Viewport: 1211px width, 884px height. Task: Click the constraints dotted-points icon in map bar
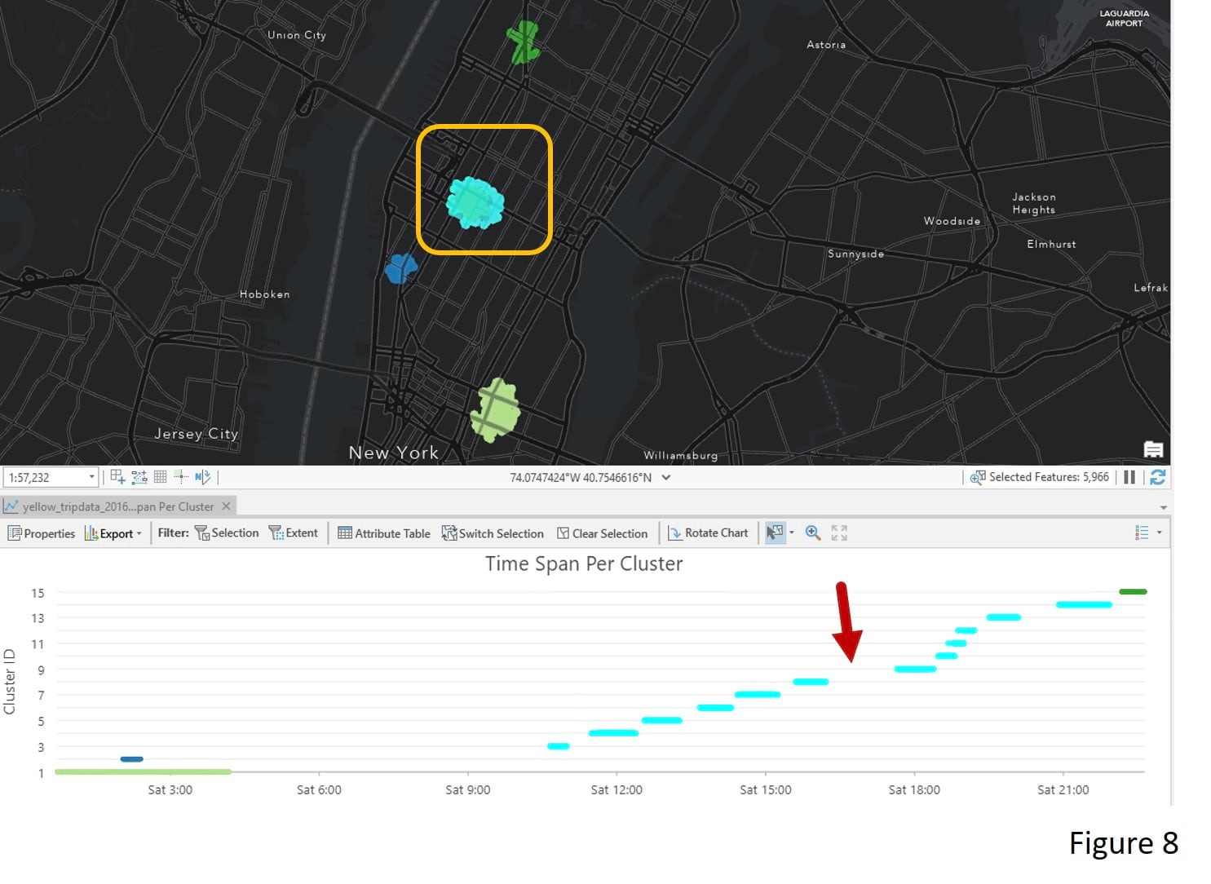(139, 477)
